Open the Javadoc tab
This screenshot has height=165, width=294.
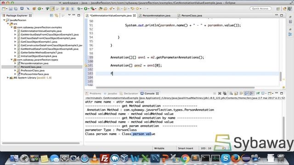click(111, 93)
